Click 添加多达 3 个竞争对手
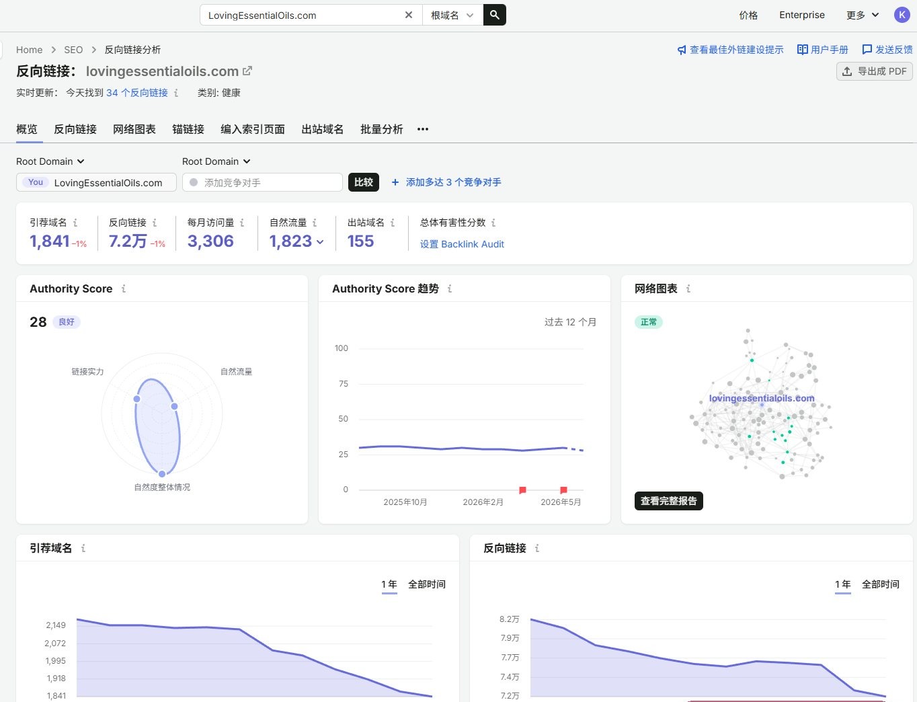The height and width of the screenshot is (702, 917). coord(446,182)
